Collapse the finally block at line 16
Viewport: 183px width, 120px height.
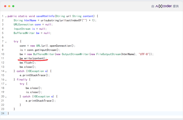6,80
